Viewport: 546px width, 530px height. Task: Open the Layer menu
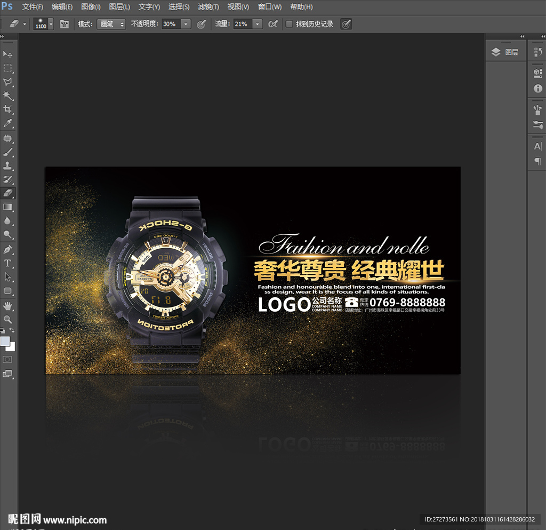119,7
